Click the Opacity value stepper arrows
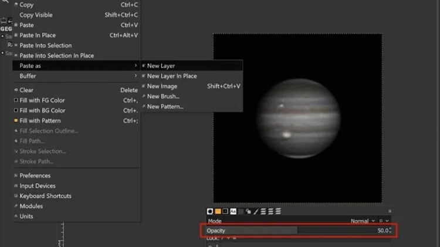Image resolution: width=440 pixels, height=247 pixels. [391, 231]
